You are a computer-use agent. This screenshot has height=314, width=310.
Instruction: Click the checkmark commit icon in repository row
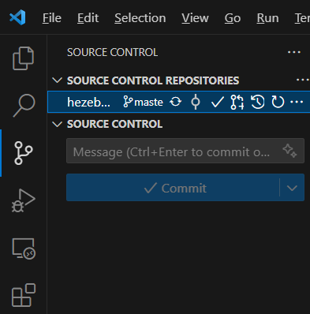point(217,102)
